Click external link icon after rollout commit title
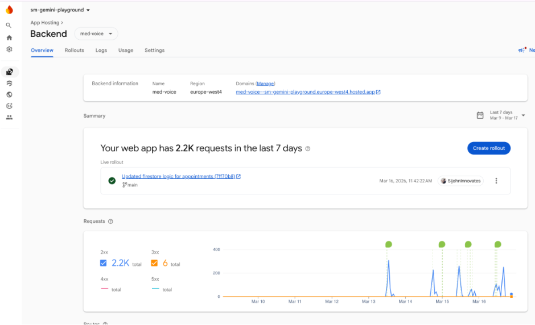The width and height of the screenshot is (535, 325). point(238,177)
